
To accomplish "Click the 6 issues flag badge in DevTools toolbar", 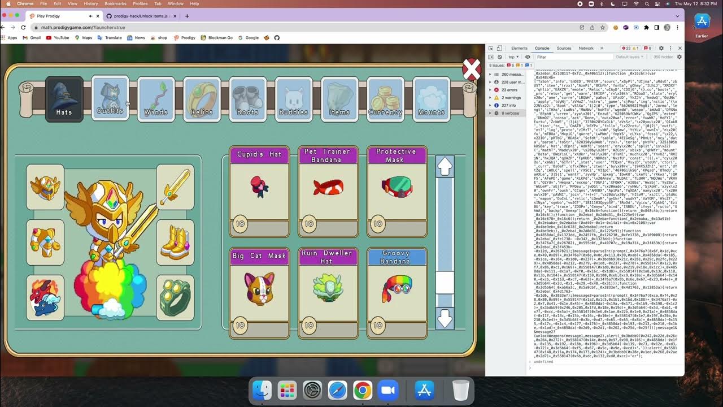I will point(648,49).
